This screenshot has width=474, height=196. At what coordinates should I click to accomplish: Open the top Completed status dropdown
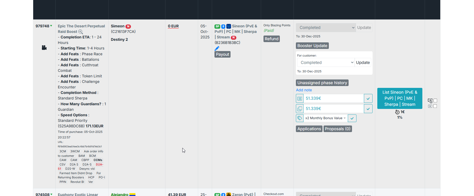click(326, 28)
